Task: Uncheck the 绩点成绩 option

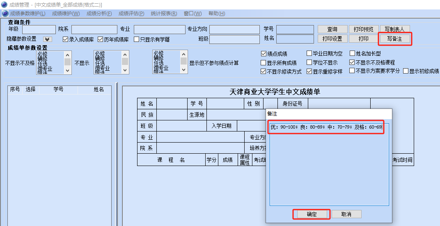Action: 264,54
